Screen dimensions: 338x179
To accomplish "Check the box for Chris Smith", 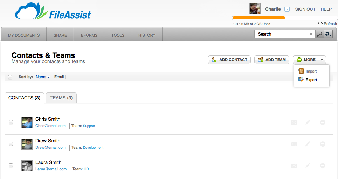I will tap(11, 122).
